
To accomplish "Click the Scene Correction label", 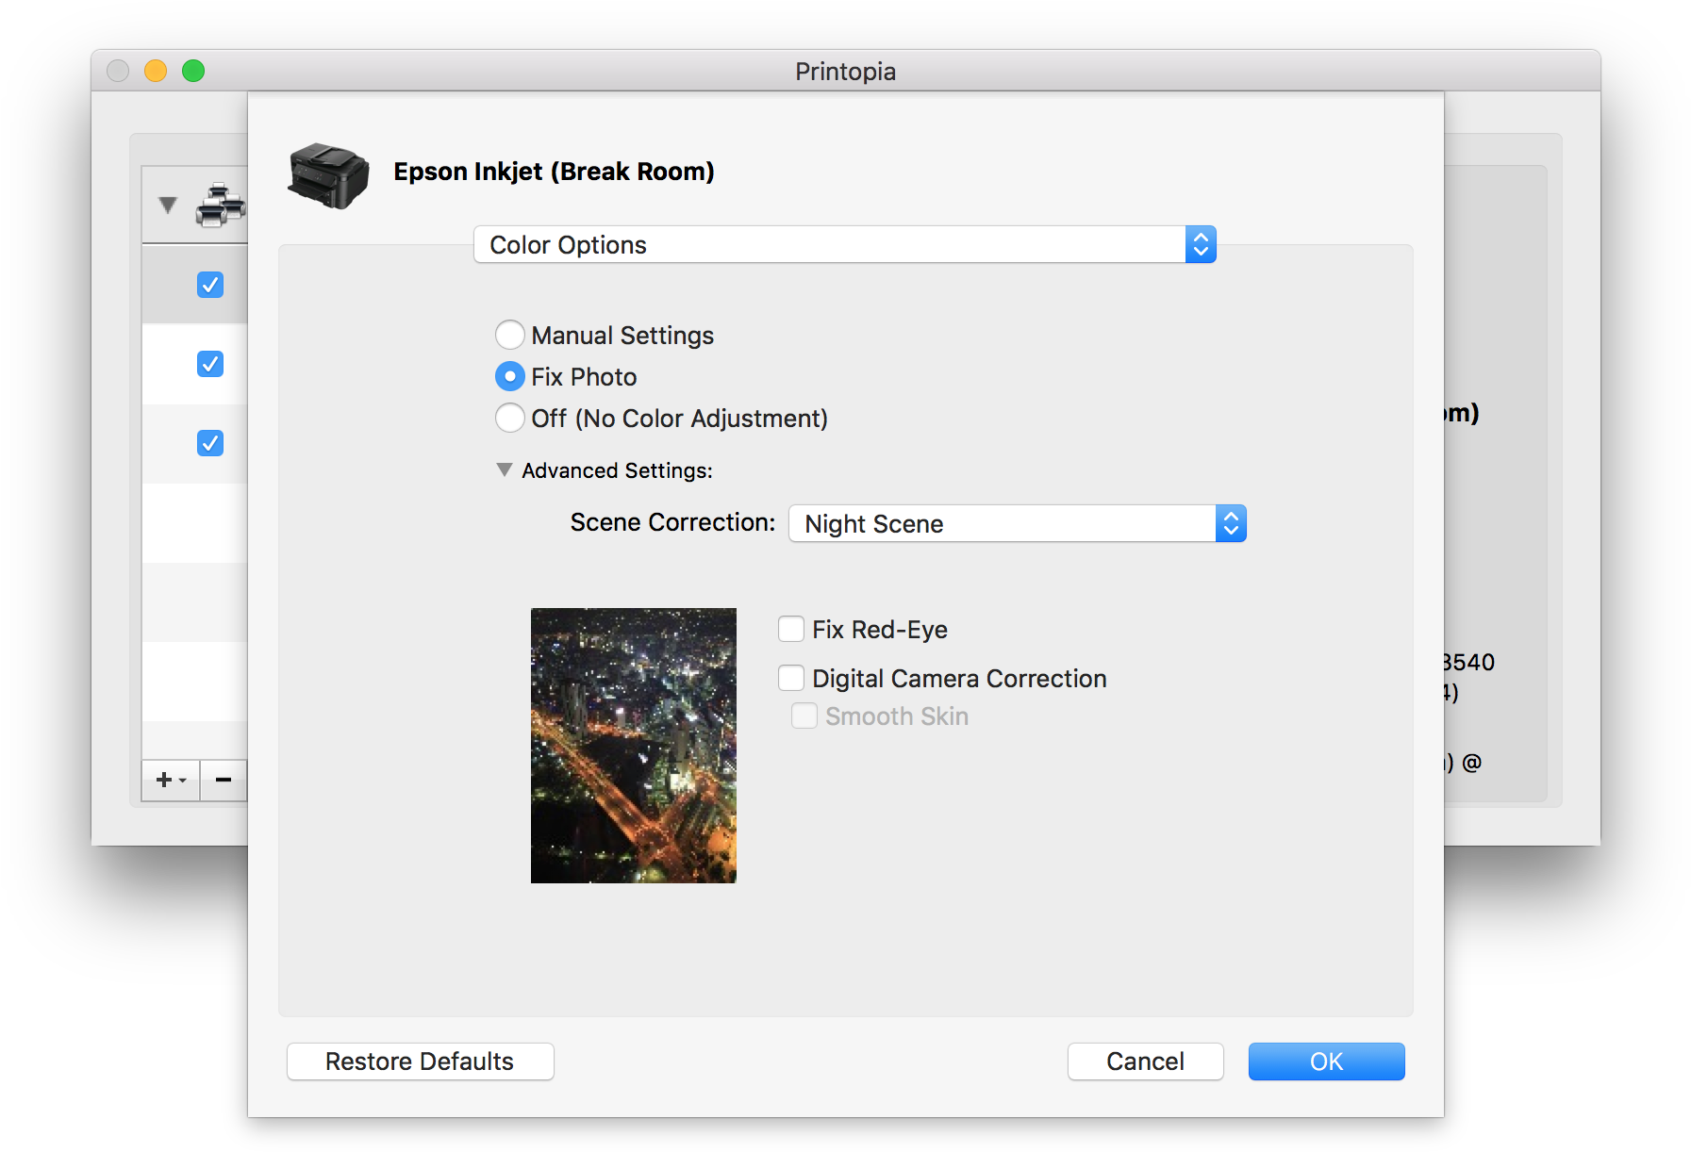I will [672, 522].
